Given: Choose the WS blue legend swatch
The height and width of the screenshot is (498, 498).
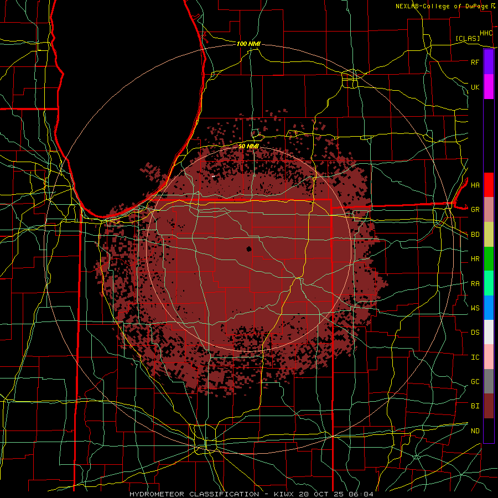Looking at the screenshot, I should click(489, 308).
